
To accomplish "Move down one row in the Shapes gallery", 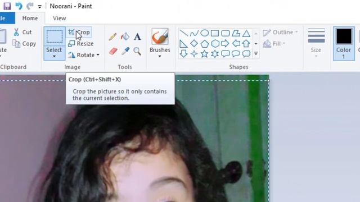I will [256, 44].
